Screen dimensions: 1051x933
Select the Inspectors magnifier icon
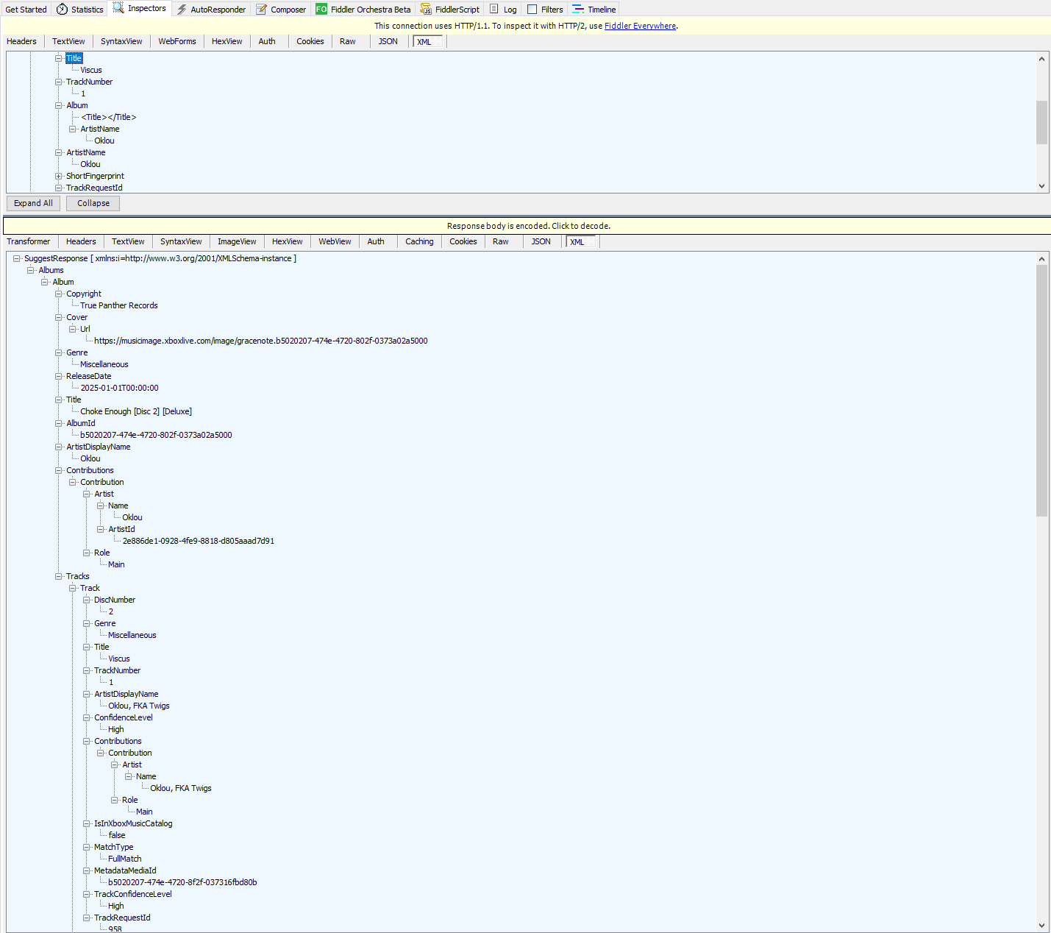click(118, 8)
